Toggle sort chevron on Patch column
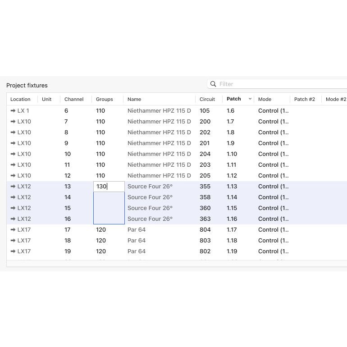 tap(250, 99)
